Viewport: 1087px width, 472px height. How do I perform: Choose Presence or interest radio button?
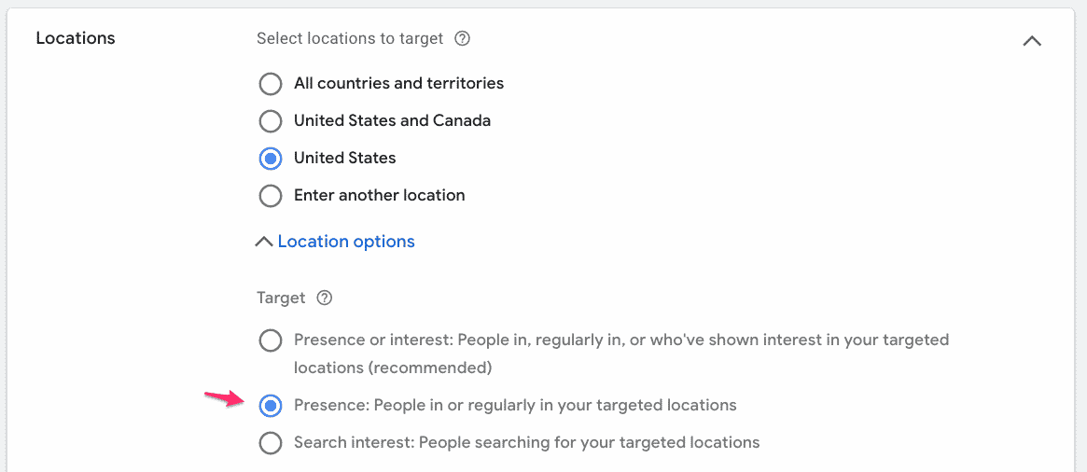[x=271, y=341]
